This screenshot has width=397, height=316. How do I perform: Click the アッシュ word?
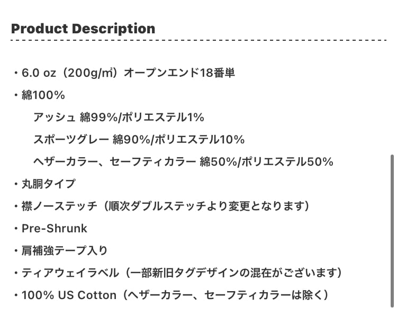pyautogui.click(x=54, y=118)
